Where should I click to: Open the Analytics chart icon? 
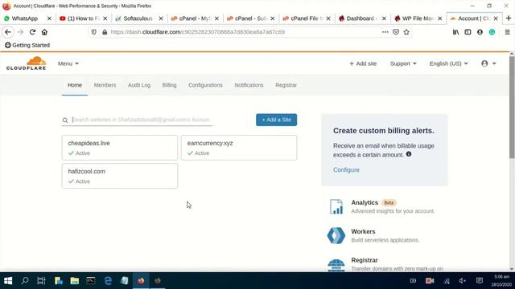pyautogui.click(x=336, y=207)
